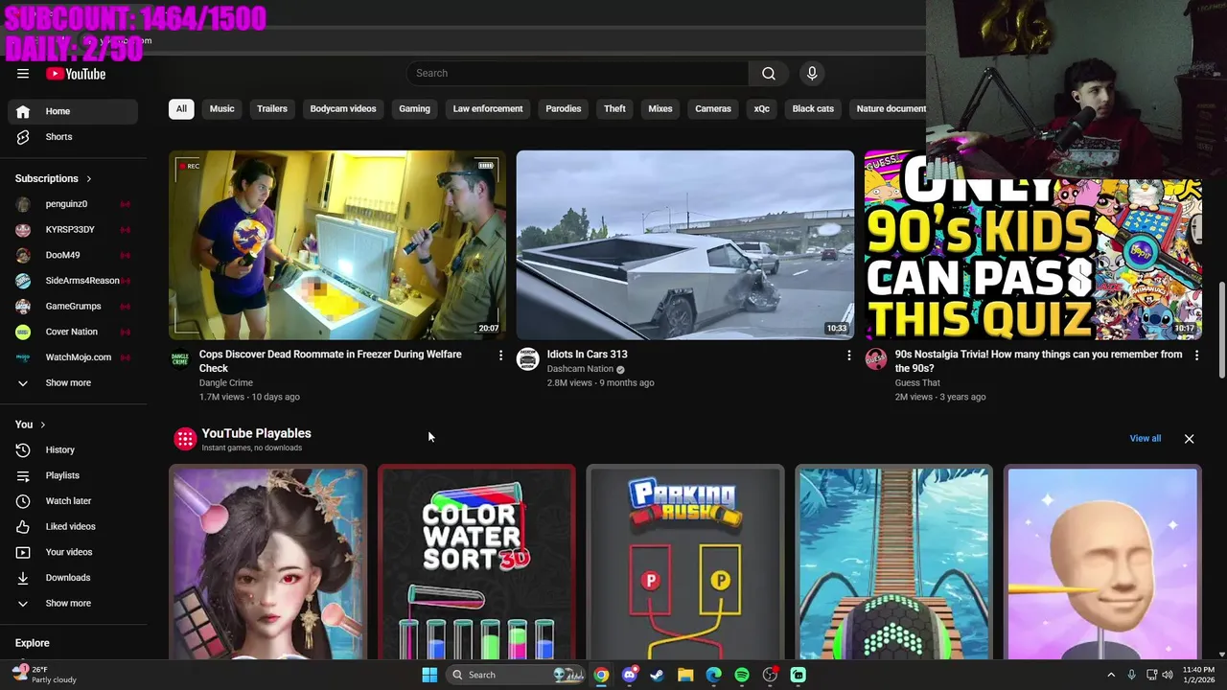Select the Gaming filter chip
This screenshot has width=1227, height=690.
414,109
